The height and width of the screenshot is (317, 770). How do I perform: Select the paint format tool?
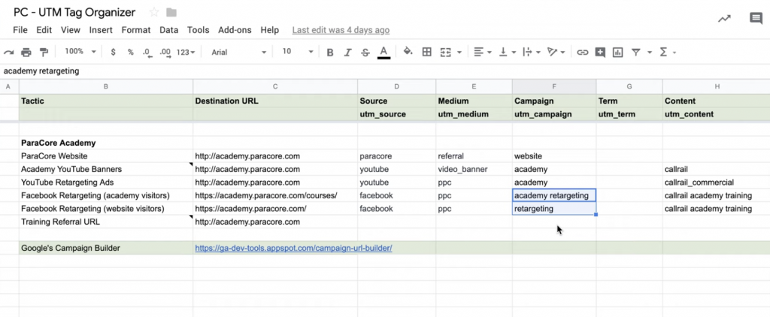point(44,52)
